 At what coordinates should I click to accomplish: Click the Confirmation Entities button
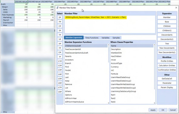click(167, 70)
